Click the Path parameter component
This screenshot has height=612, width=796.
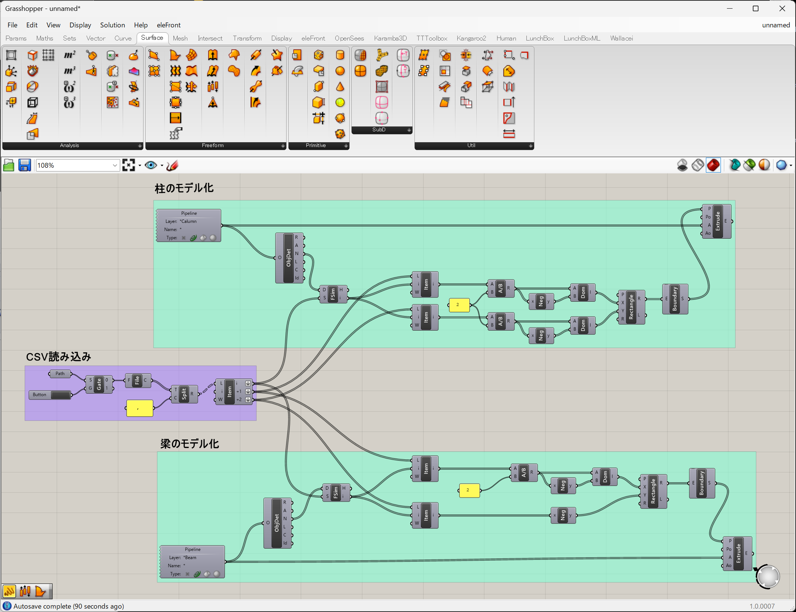pos(60,373)
